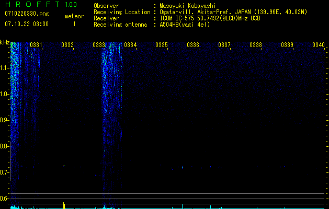Click the 0331 time marker
This screenshot has width=329, height=209.
(36, 45)
